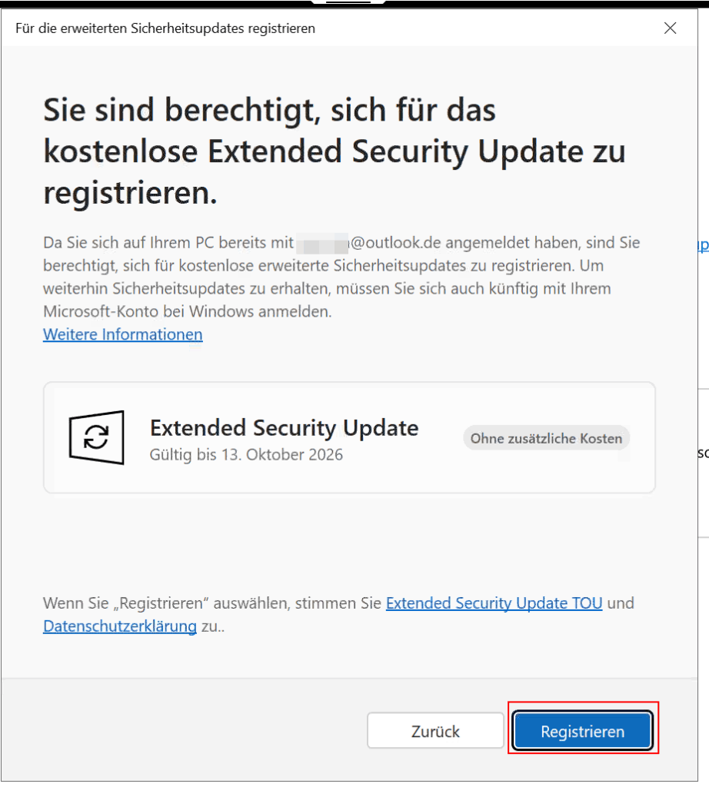Close the registration dialog window
The width and height of the screenshot is (709, 787).
[670, 28]
